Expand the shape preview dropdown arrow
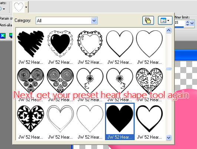Image resolution: width=197 pixels, height=149 pixels. tap(26, 7)
